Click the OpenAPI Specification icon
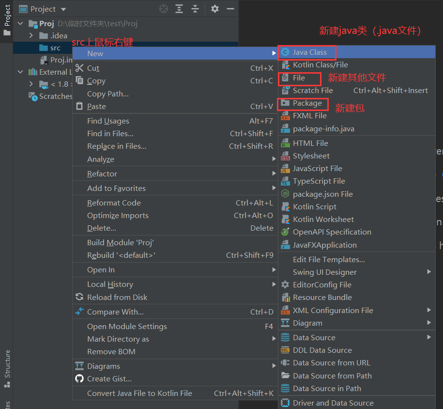The image size is (443, 409). 285,232
